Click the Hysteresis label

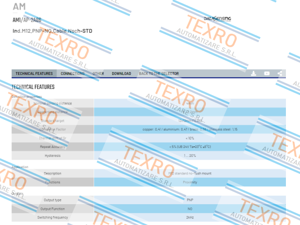pyautogui.click(x=52, y=156)
